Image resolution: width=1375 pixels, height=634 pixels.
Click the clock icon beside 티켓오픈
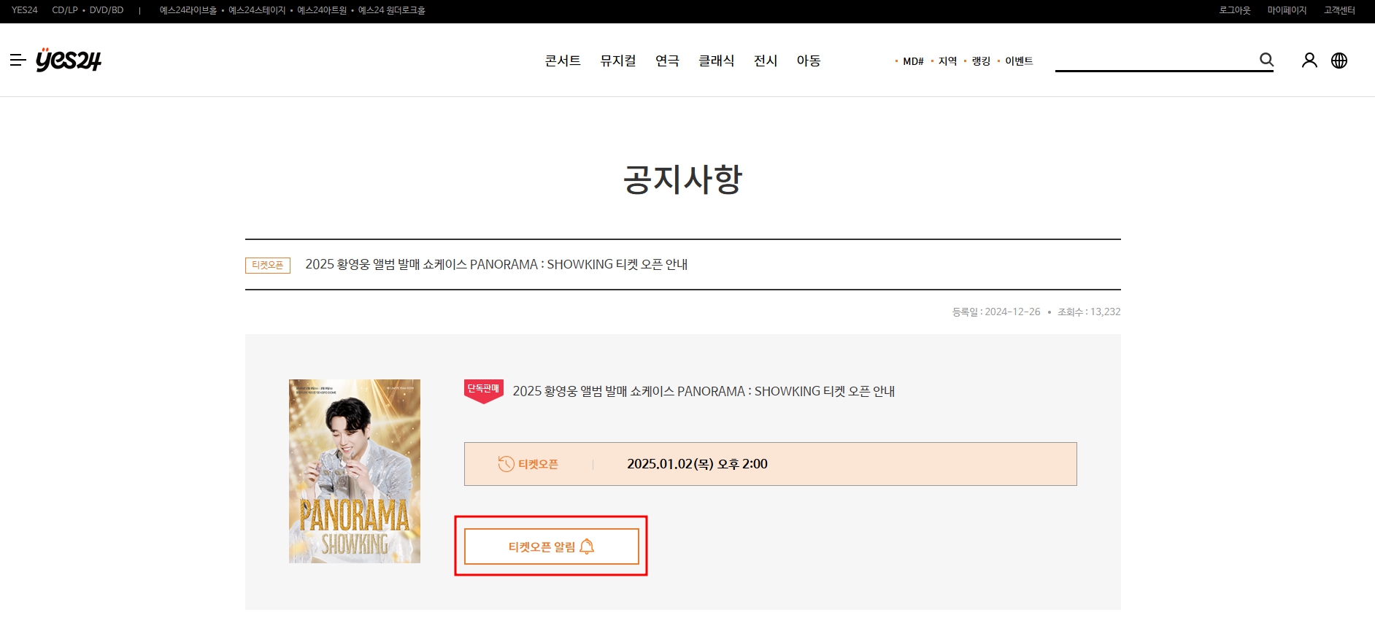coord(506,464)
